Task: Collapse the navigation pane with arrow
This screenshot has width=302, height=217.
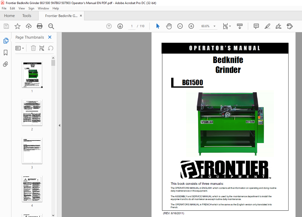Action: tap(59, 125)
